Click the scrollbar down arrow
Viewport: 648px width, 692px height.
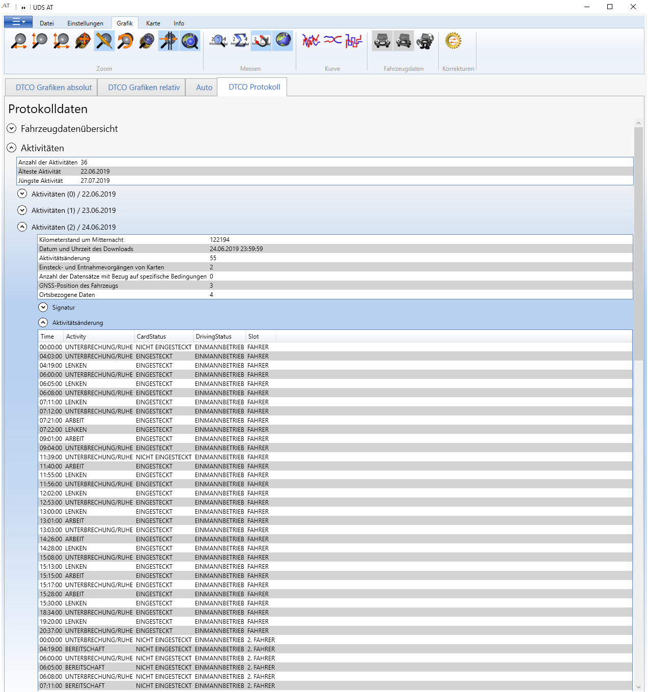tap(639, 687)
